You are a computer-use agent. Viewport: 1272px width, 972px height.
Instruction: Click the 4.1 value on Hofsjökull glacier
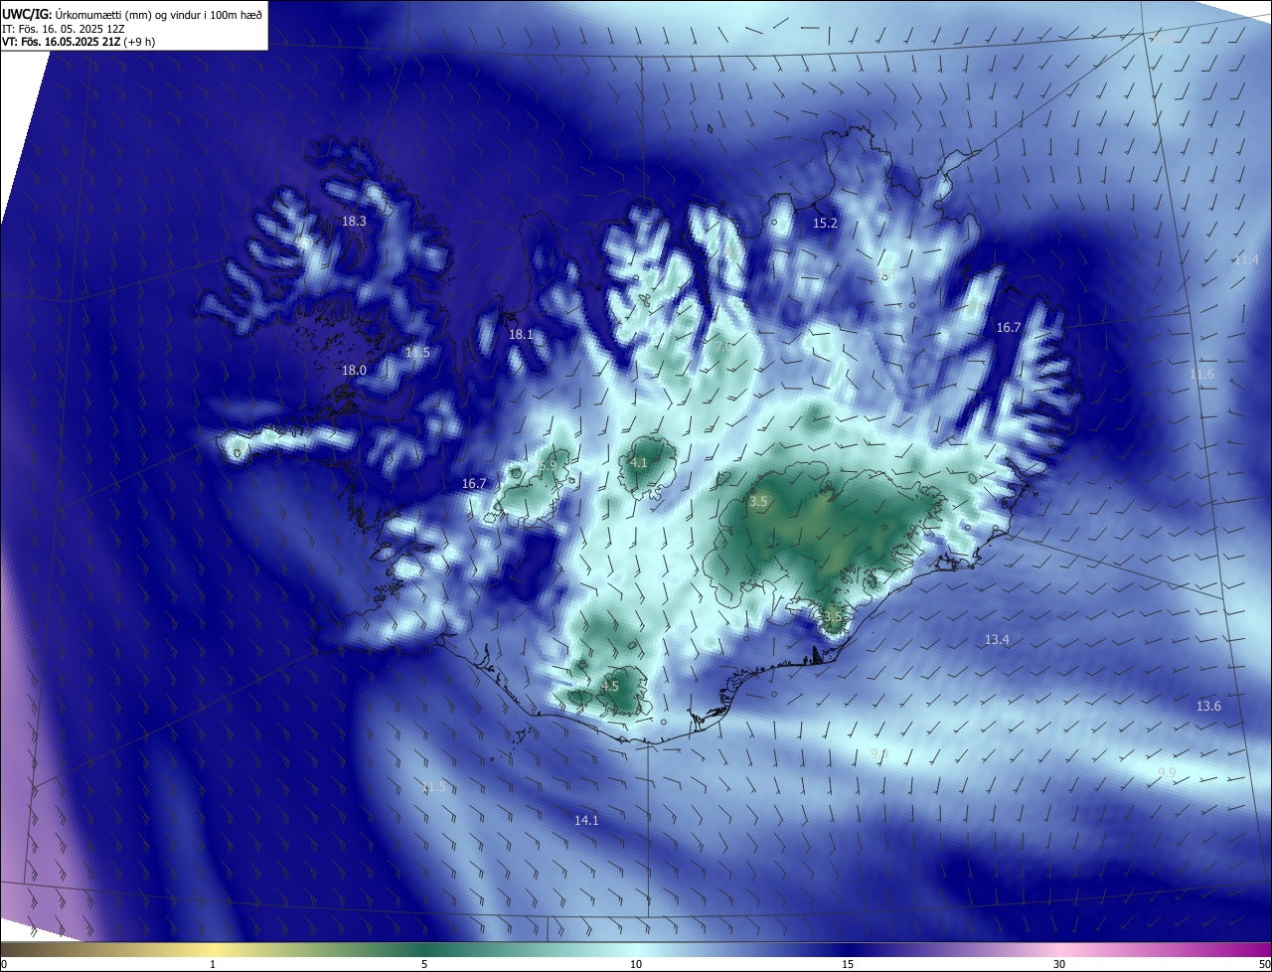click(638, 463)
